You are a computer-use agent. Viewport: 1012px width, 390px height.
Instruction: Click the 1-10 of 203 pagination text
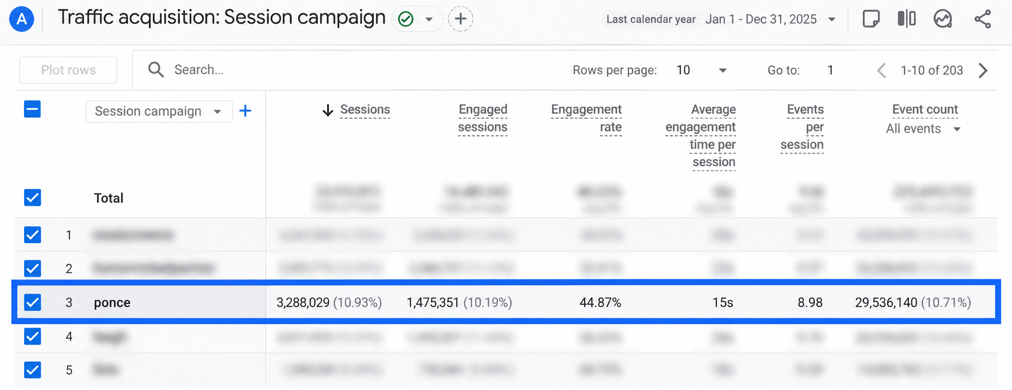tap(932, 70)
